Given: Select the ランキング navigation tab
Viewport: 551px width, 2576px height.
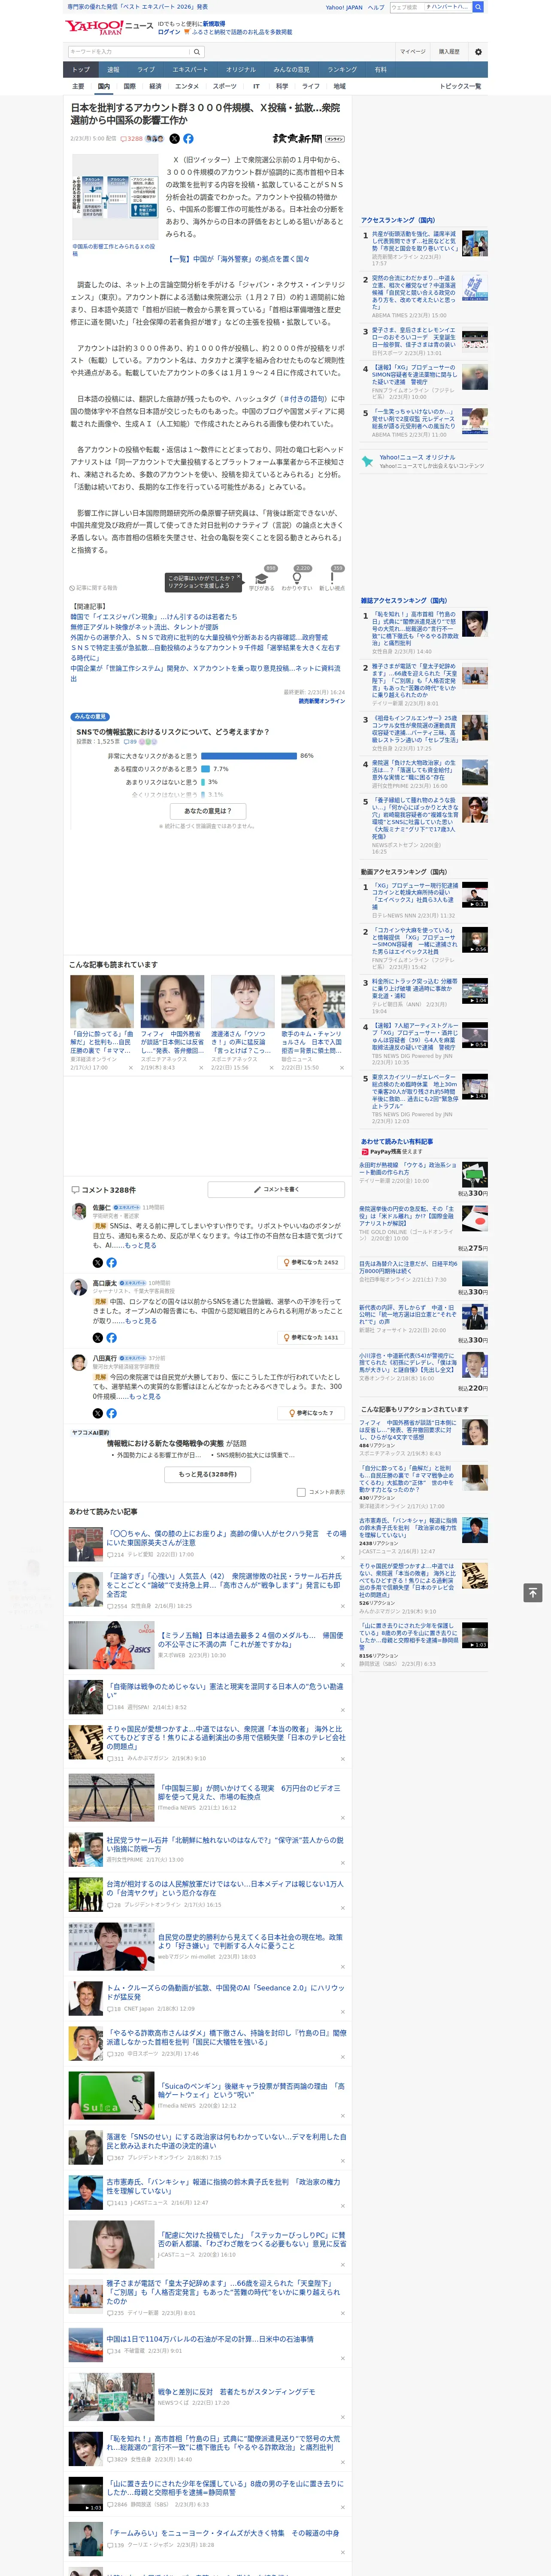Looking at the screenshot, I should 342,70.
